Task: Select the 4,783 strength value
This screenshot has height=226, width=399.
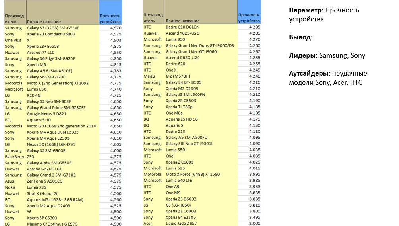Action: click(116, 71)
